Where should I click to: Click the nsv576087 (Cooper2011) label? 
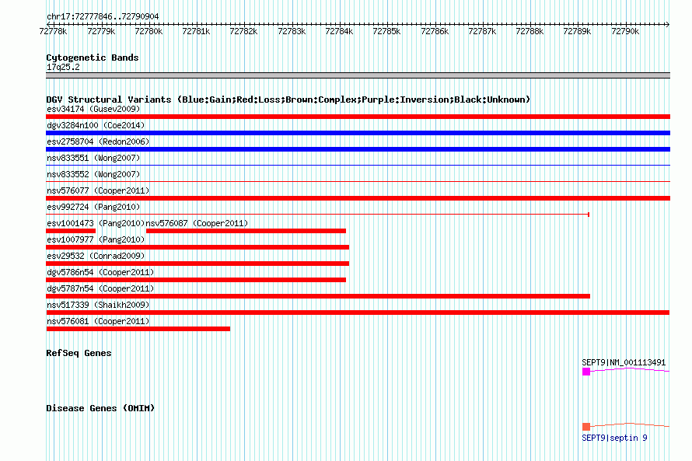[x=197, y=223]
